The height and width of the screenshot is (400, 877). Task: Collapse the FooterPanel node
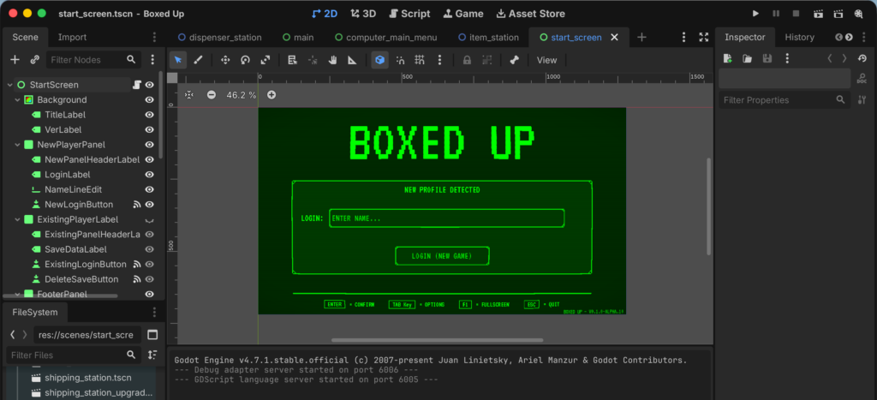tap(17, 294)
